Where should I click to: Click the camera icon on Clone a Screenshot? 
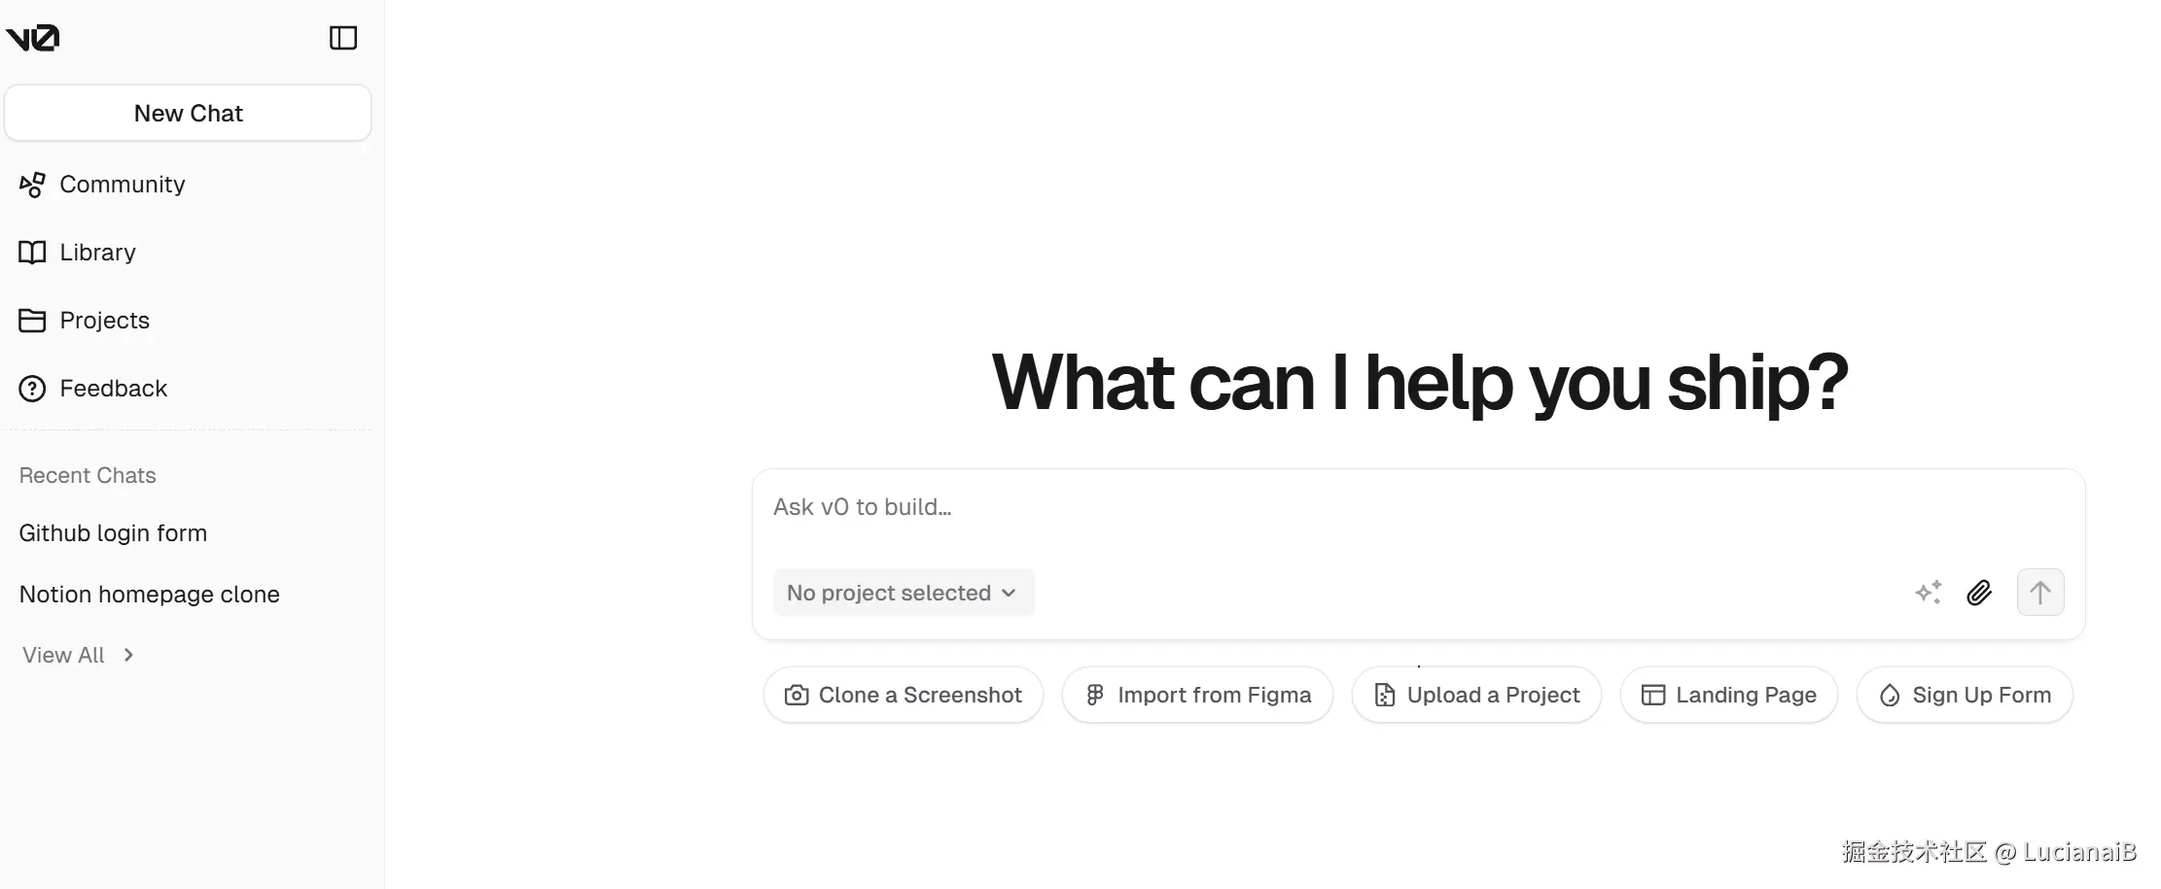pos(797,696)
